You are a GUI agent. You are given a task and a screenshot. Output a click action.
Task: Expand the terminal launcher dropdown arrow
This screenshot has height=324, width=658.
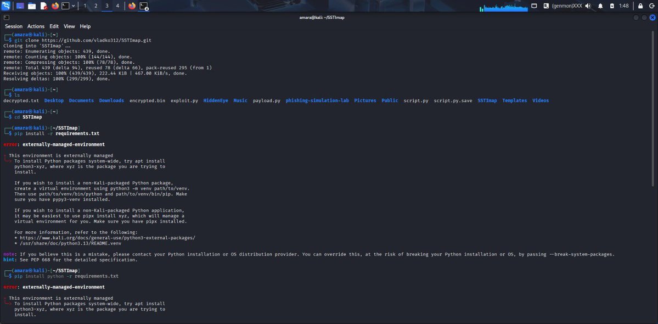click(x=74, y=6)
